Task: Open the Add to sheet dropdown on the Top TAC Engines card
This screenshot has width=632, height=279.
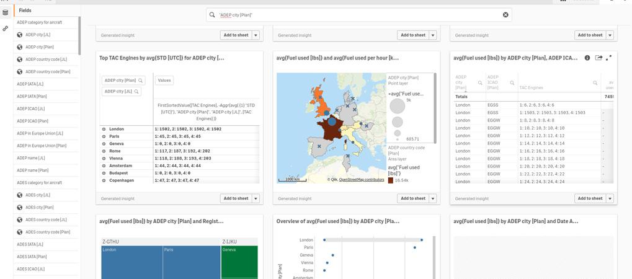Action: (256, 198)
